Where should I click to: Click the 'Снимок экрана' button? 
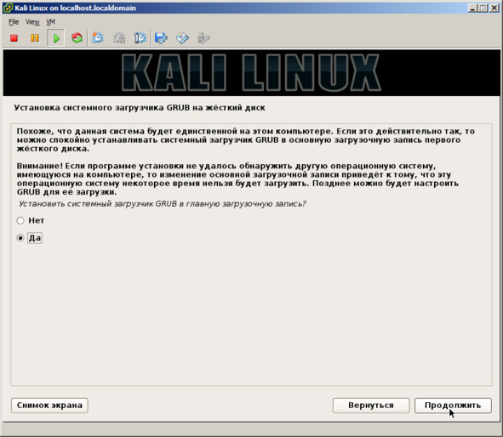point(49,406)
